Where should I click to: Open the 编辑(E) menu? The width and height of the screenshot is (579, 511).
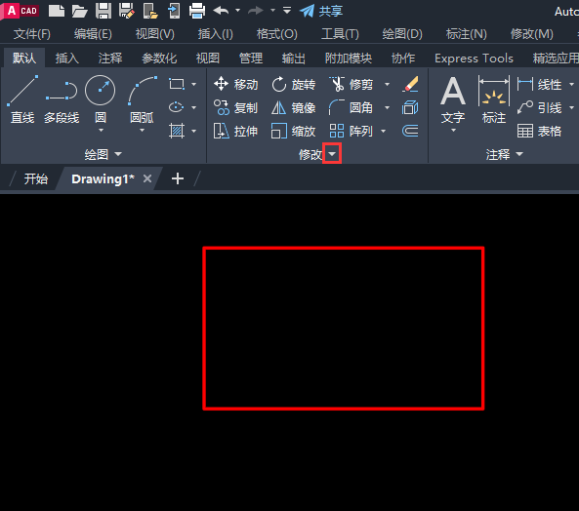[x=93, y=34]
